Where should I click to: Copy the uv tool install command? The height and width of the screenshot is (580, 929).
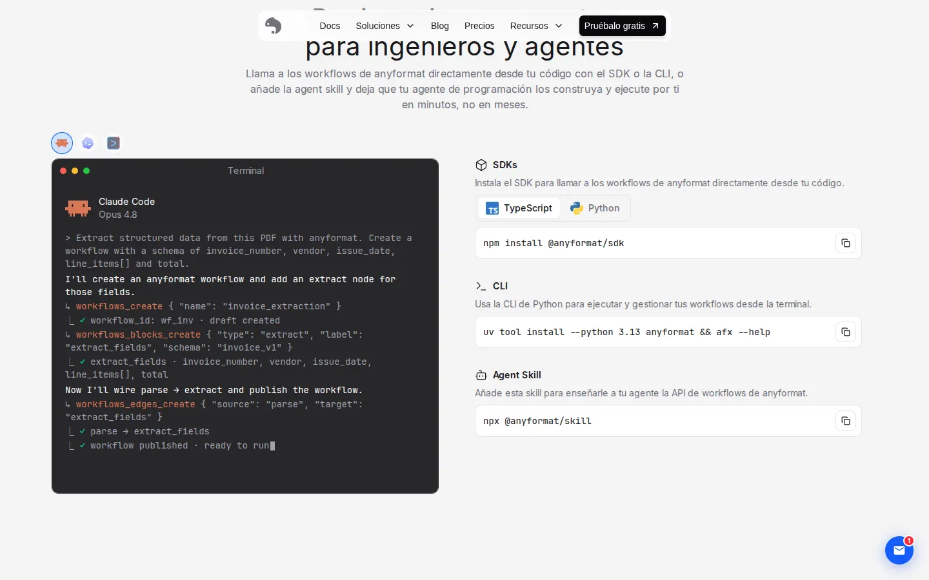coord(846,332)
